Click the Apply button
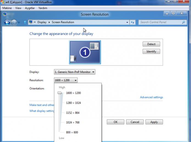Viewport: 191px width, 142px height. pos(154,122)
